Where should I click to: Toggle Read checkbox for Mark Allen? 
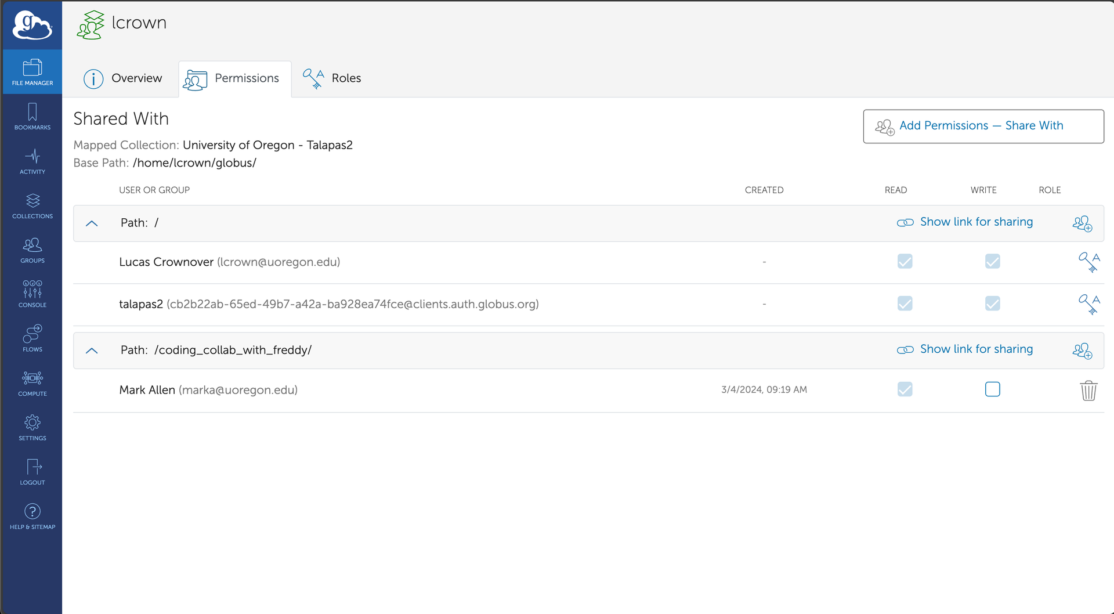click(x=905, y=389)
